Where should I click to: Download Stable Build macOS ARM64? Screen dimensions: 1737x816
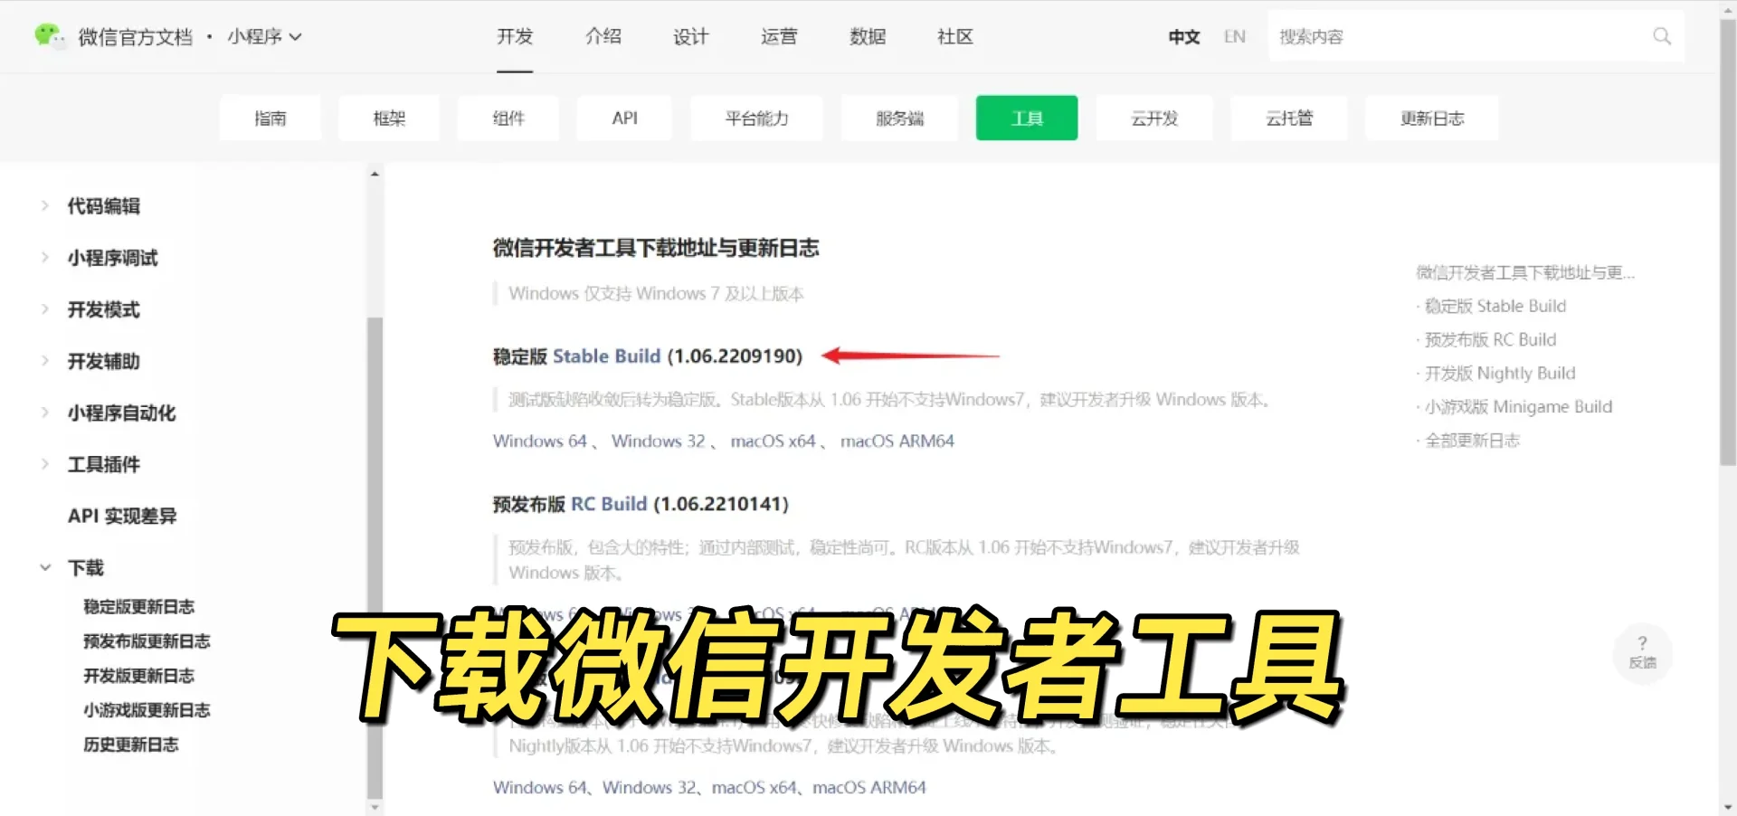click(x=897, y=441)
